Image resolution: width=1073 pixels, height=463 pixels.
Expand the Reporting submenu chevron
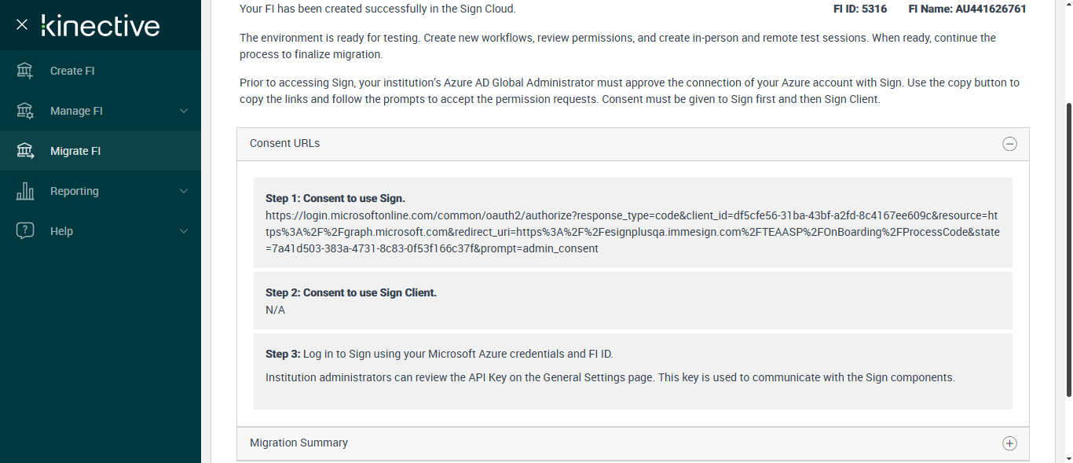(184, 191)
